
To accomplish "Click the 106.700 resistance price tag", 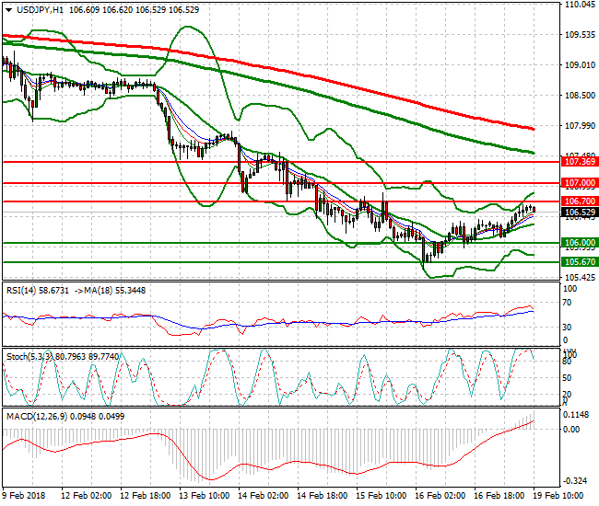I will [x=579, y=201].
